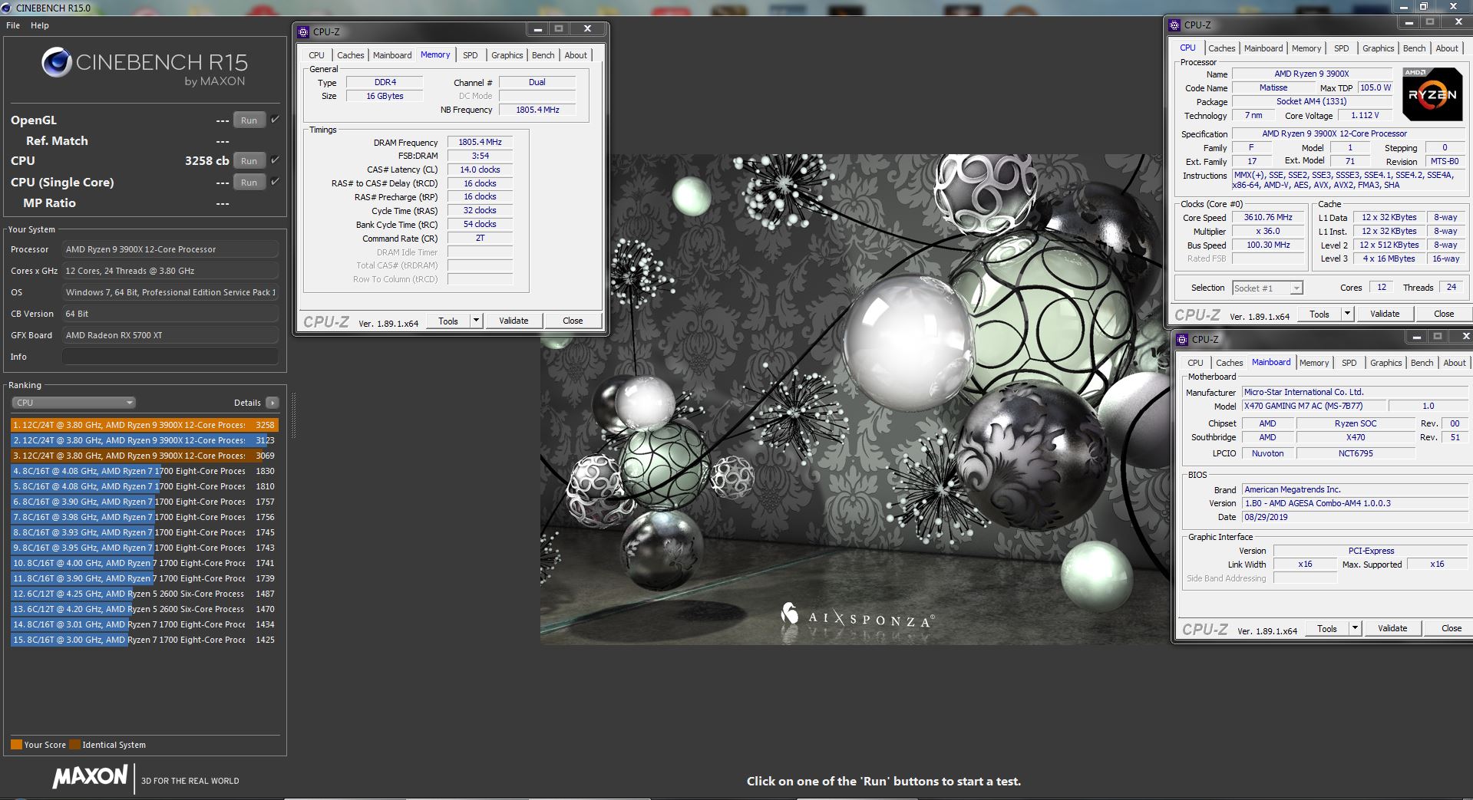1473x800 pixels.
Task: Click the DRAM Frequency value 1805.4 MHz
Action: click(x=480, y=142)
